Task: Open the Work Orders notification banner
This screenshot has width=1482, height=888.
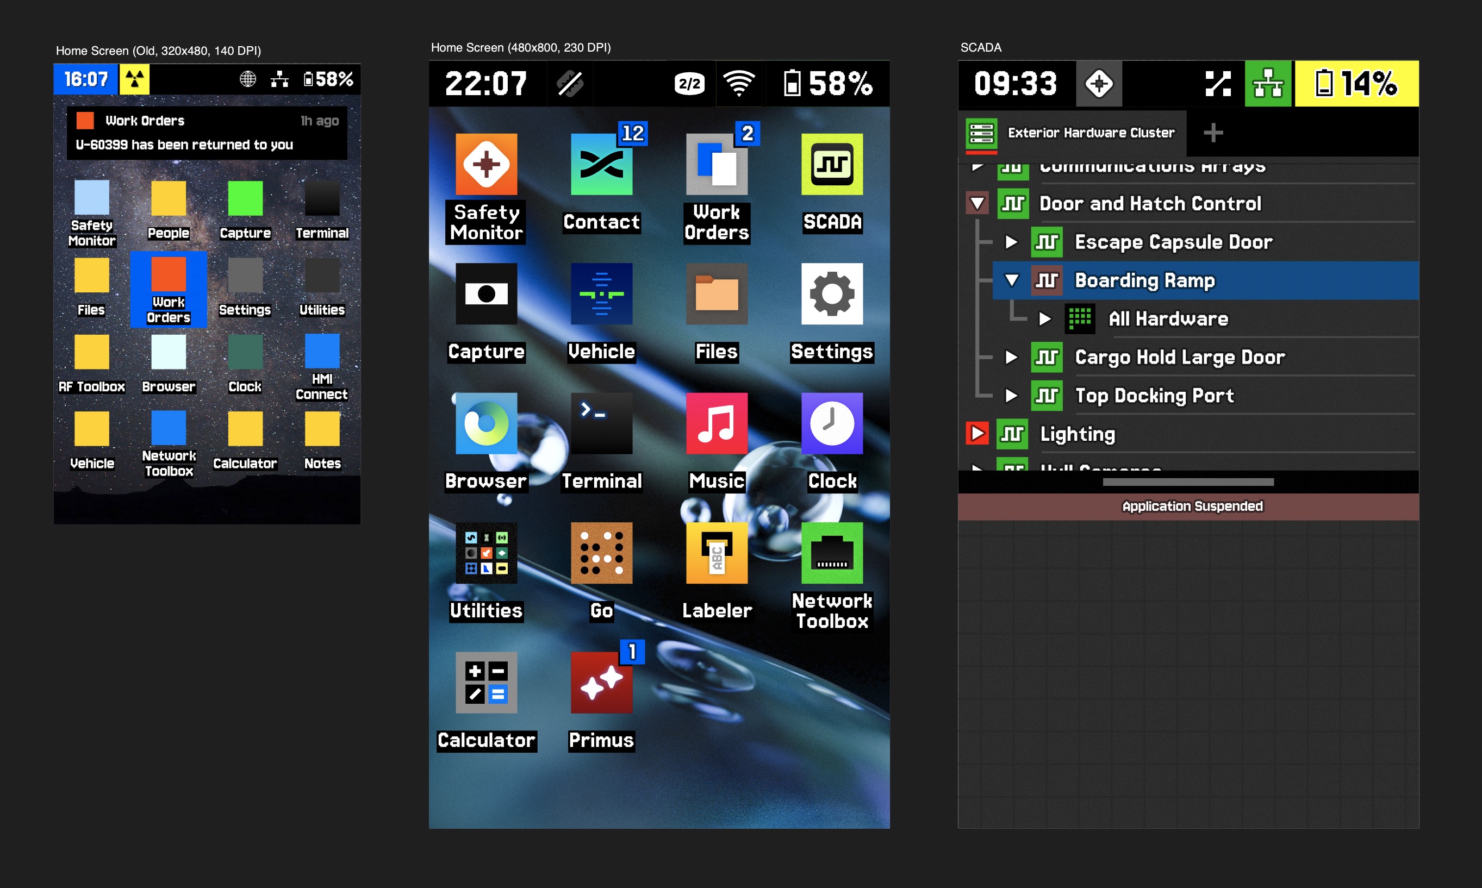Action: 207,133
